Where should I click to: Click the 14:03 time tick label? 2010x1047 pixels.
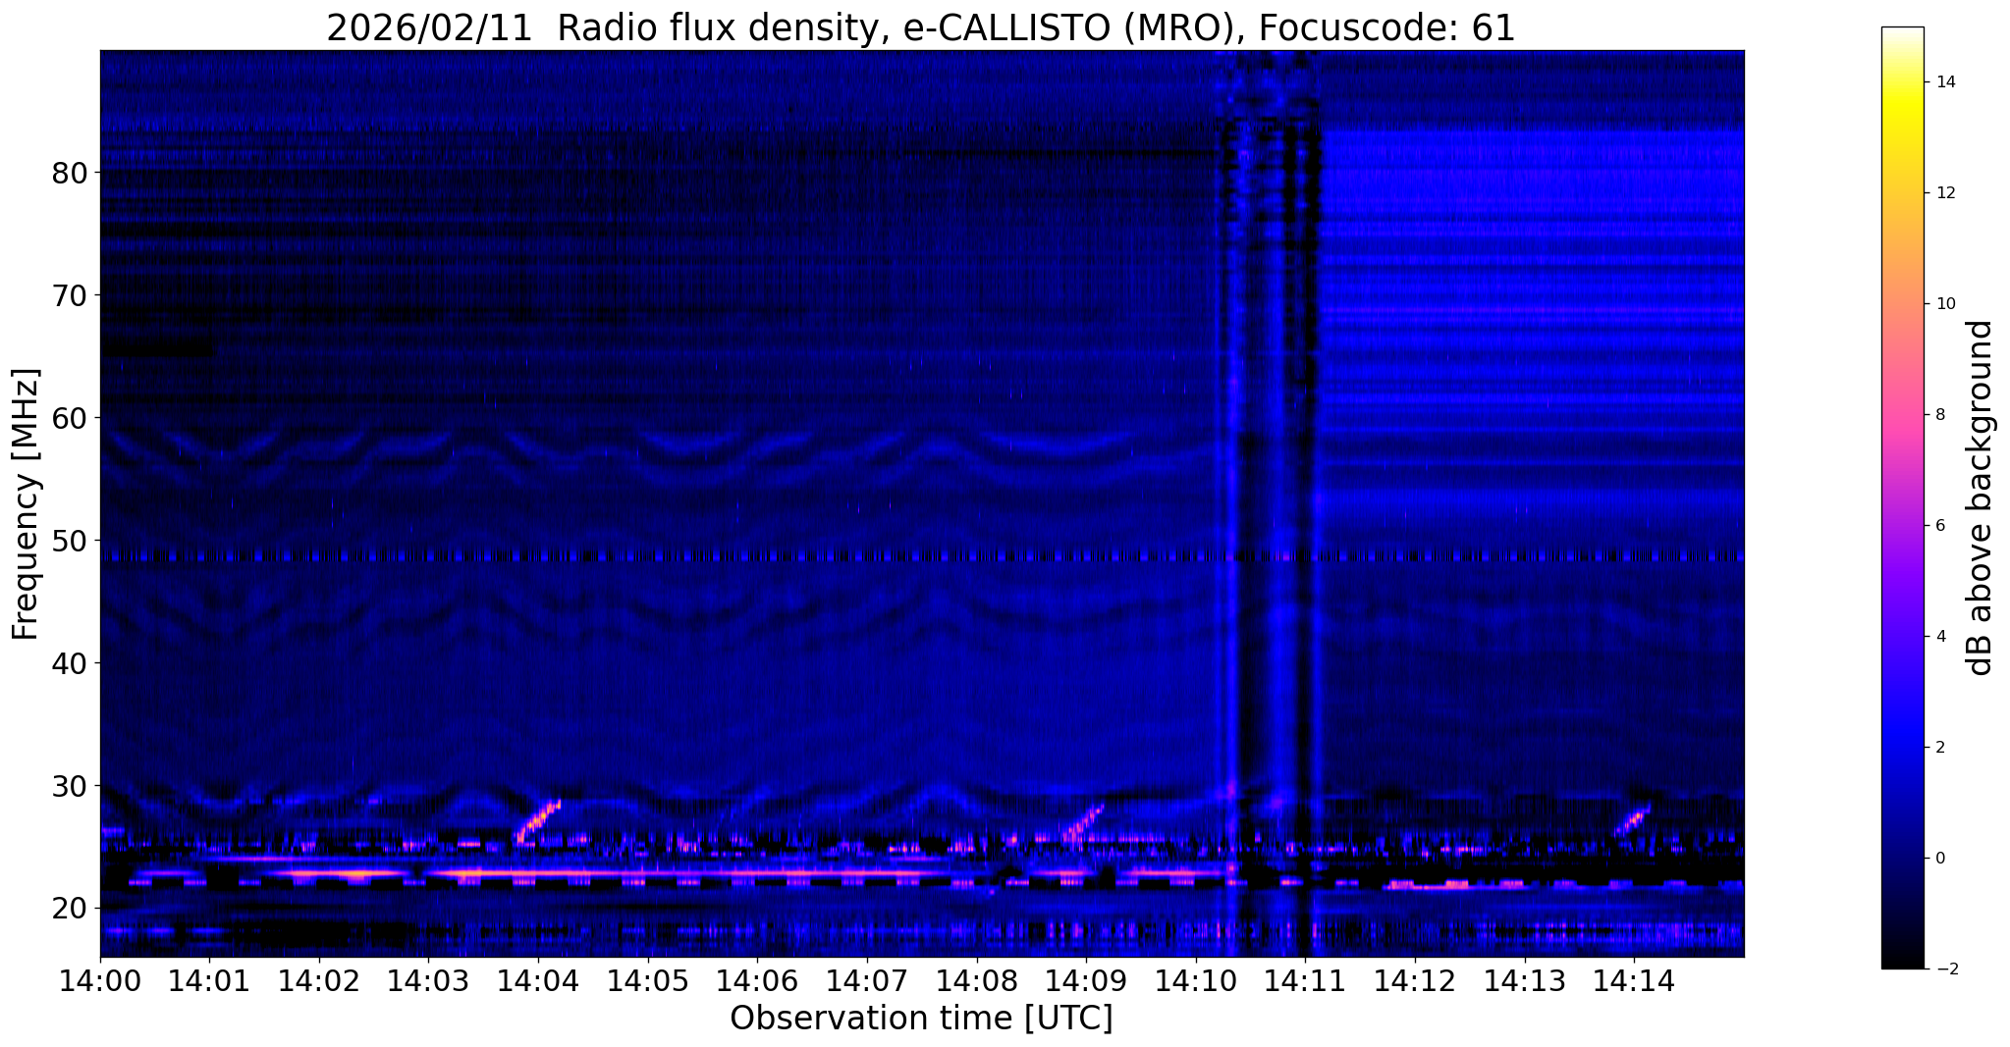pyautogui.click(x=428, y=980)
